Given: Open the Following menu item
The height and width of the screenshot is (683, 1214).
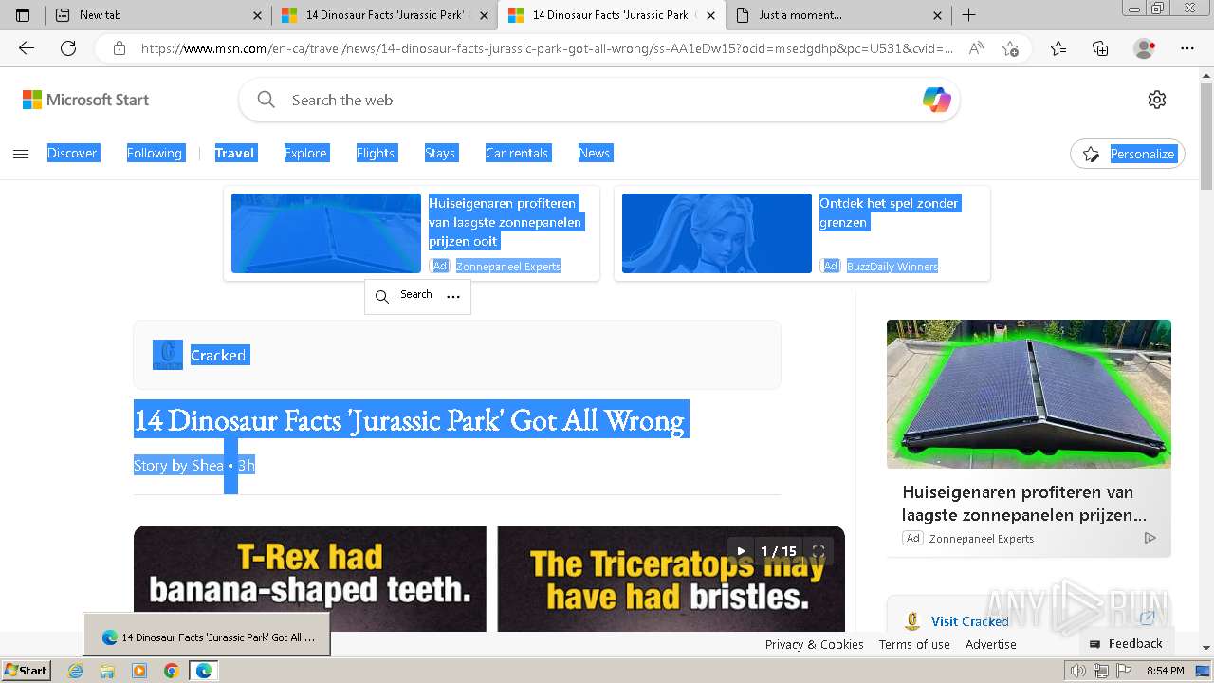Looking at the screenshot, I should pos(155,153).
